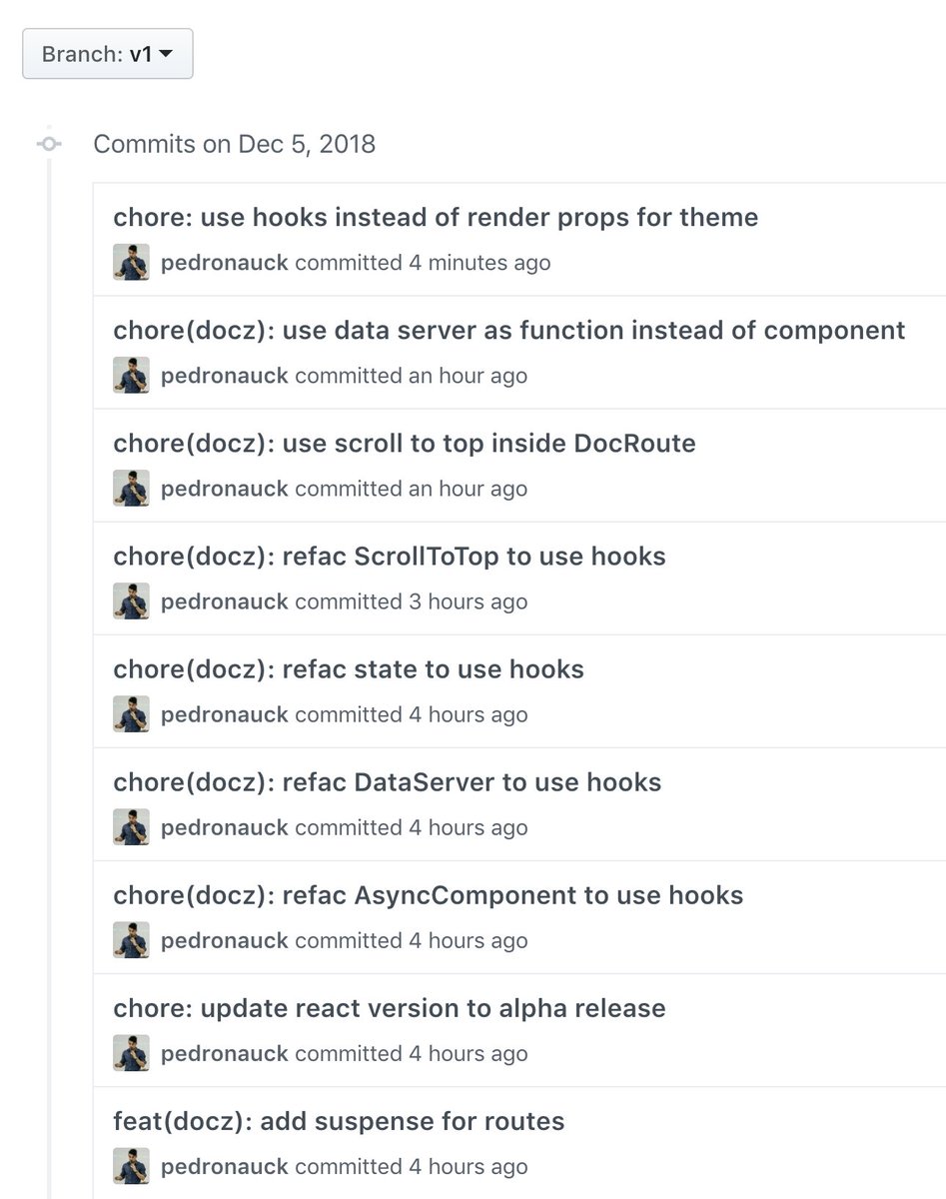Open the data server function commit
This screenshot has height=1199, width=946.
pos(509,330)
